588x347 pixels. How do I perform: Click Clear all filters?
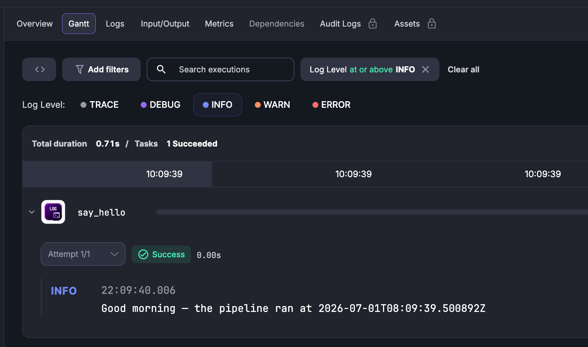click(x=464, y=69)
